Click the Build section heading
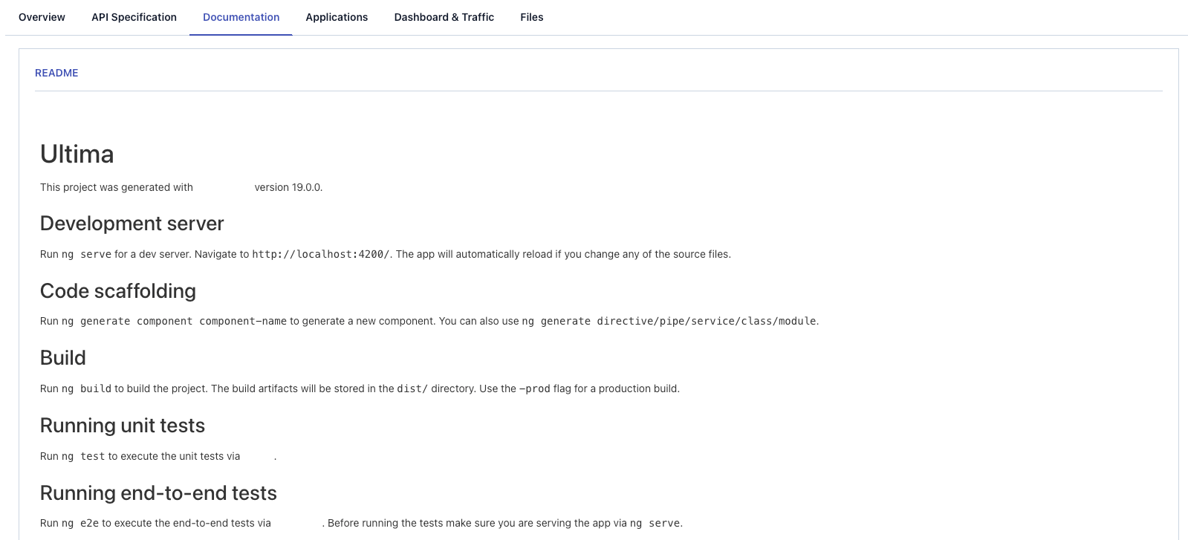Screen dimensions: 1188x540 click(62, 358)
